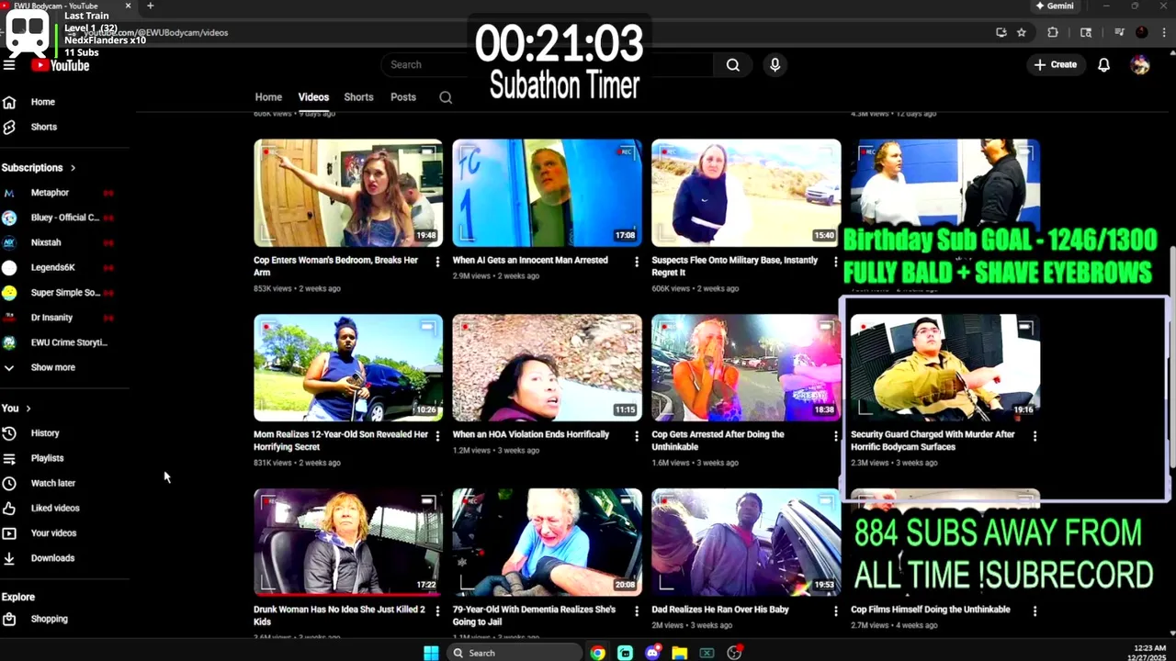Open more options for Cop Enters Woman's Bedroom
The width and height of the screenshot is (1176, 661).
437,262
